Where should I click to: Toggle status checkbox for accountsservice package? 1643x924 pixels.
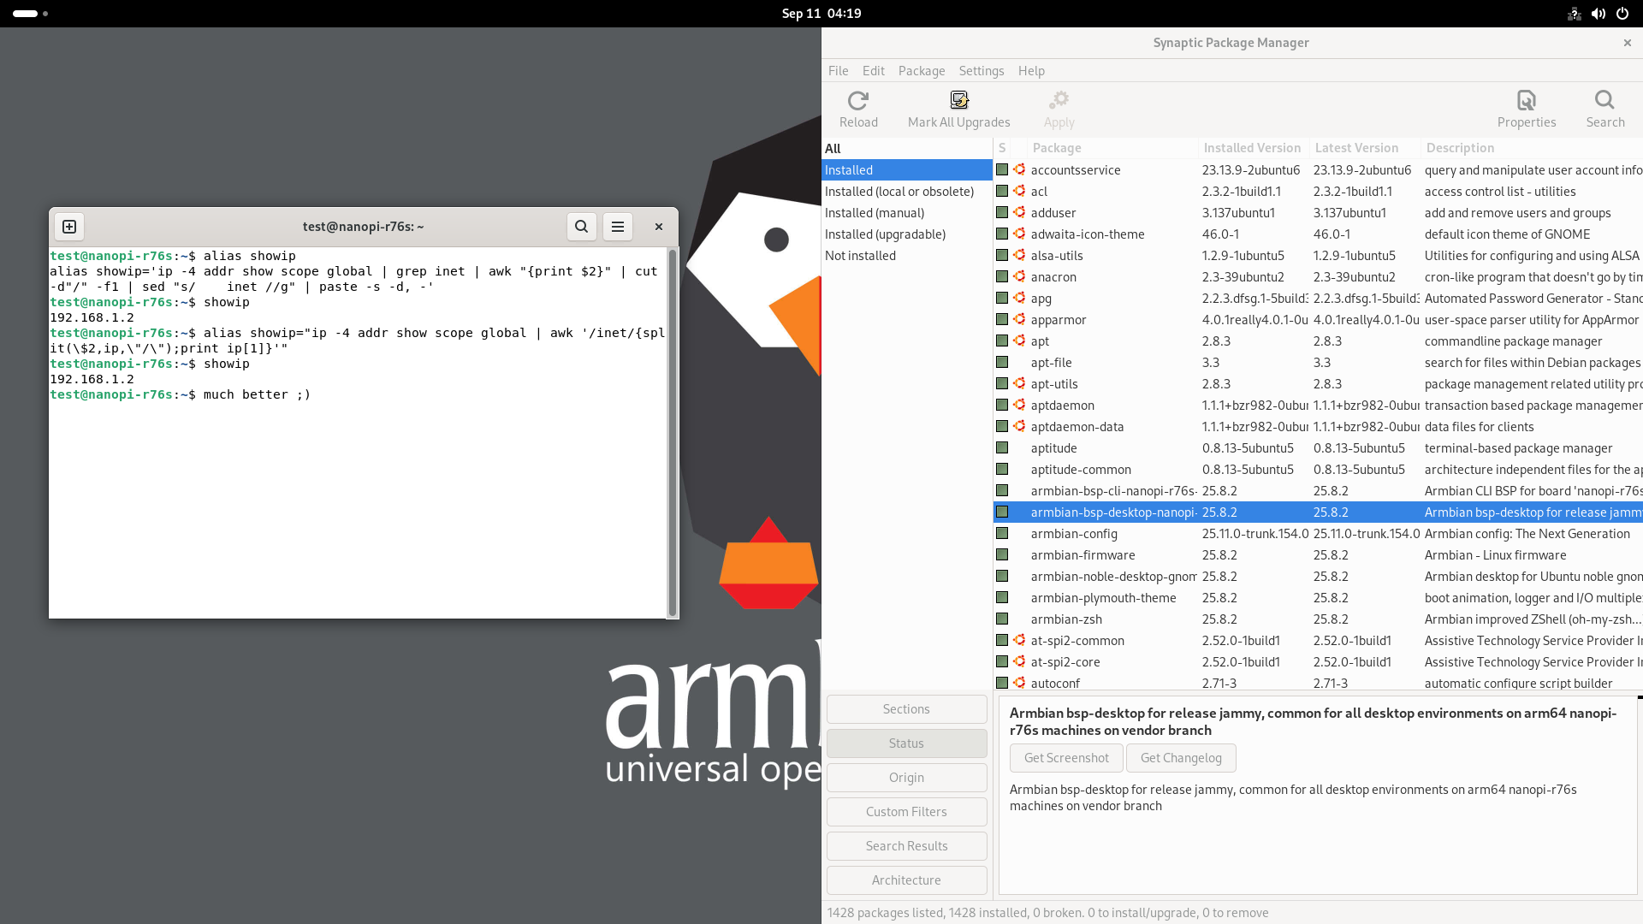1002,169
